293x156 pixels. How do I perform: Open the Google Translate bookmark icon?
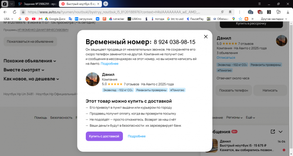[x=71, y=19]
